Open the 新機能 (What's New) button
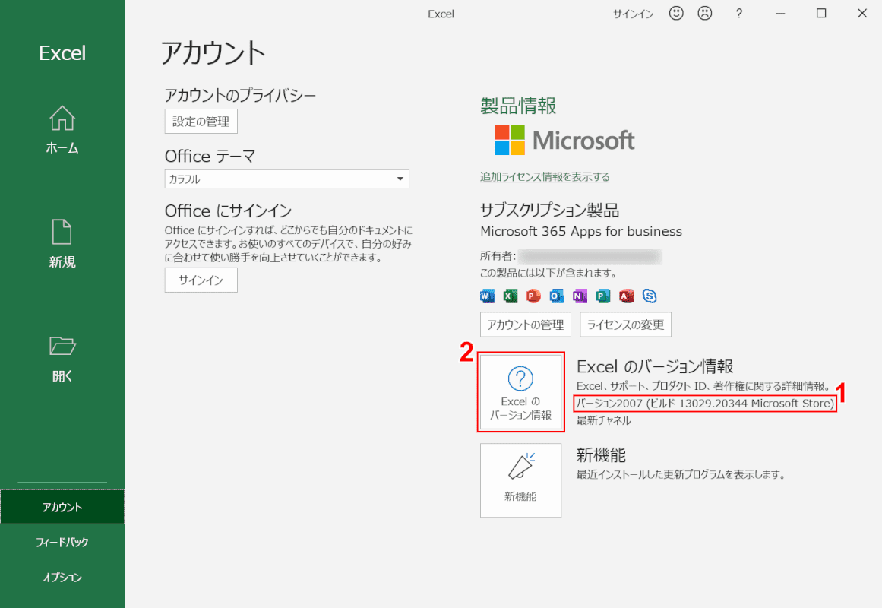 521,480
